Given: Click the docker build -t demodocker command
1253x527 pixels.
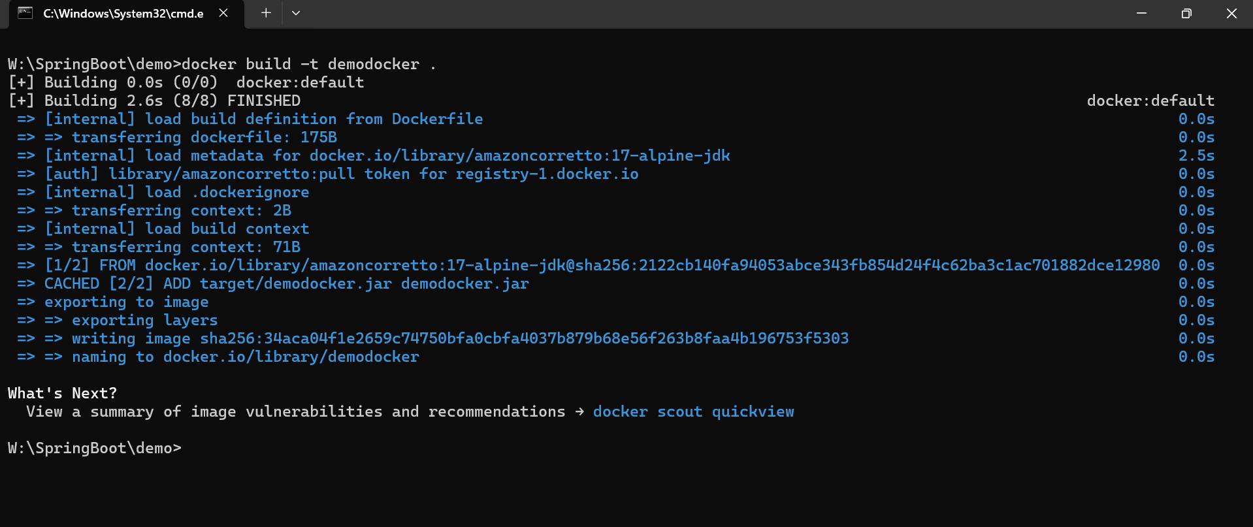Looking at the screenshot, I should (309, 64).
